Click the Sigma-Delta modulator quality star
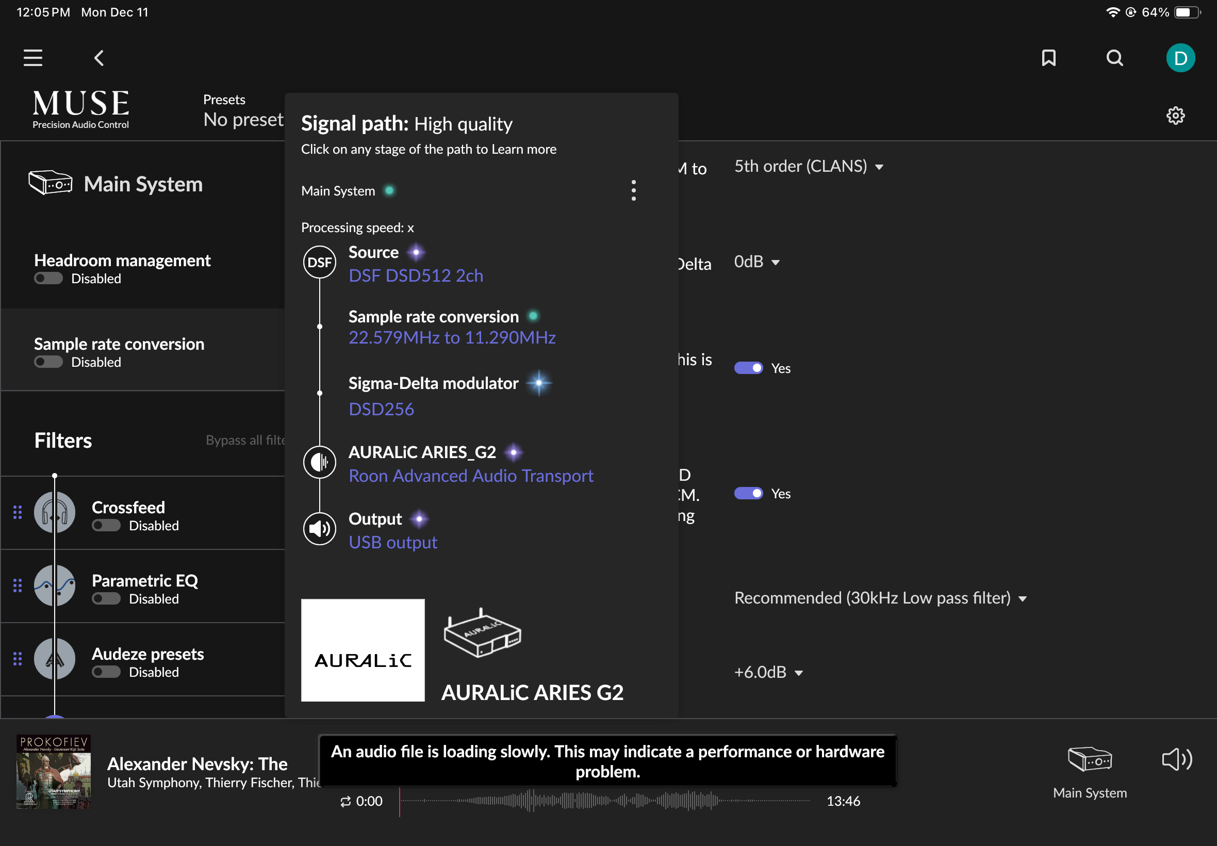The width and height of the screenshot is (1217, 846). pyautogui.click(x=539, y=383)
